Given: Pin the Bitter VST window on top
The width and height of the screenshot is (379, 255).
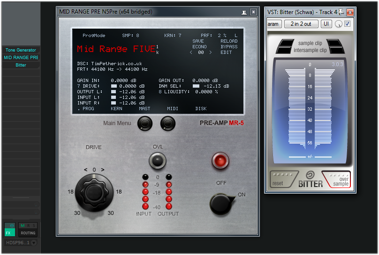Looking at the screenshot, I should click(341, 12).
